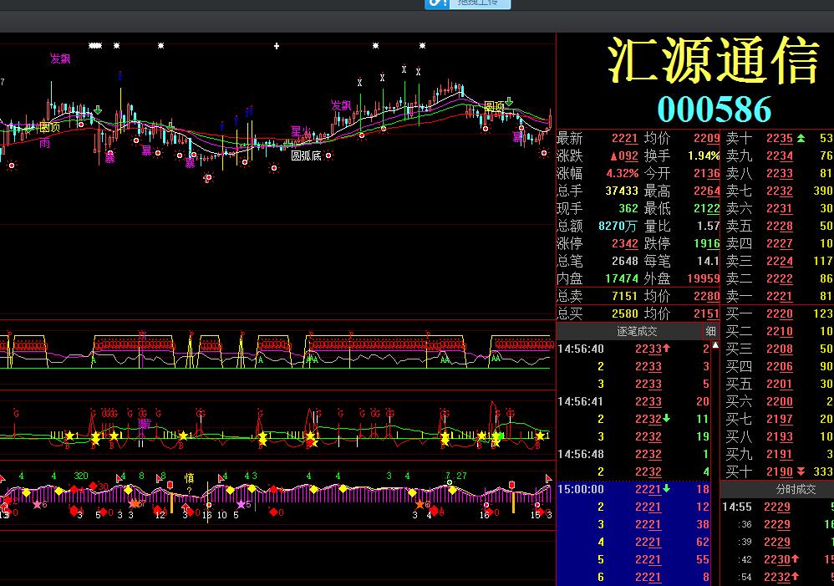The width and height of the screenshot is (834, 586).
Task: Select the :42 row price 2230
Action: tap(777, 559)
